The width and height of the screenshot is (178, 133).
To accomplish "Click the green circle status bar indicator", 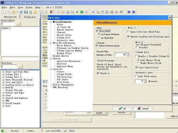I will (x=2, y=131).
